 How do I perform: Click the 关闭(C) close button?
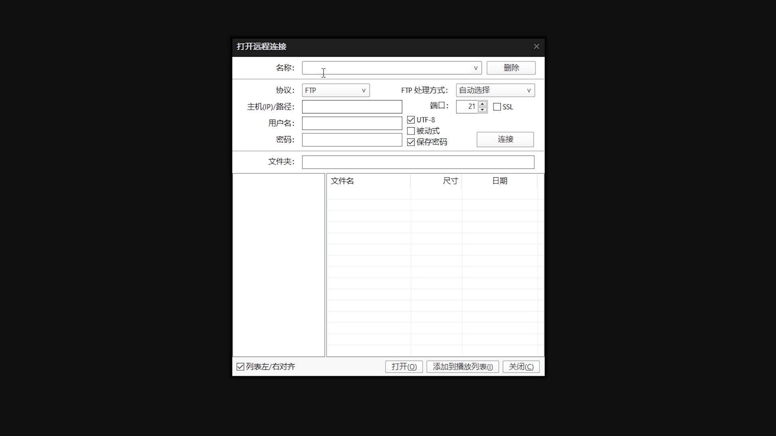521,367
